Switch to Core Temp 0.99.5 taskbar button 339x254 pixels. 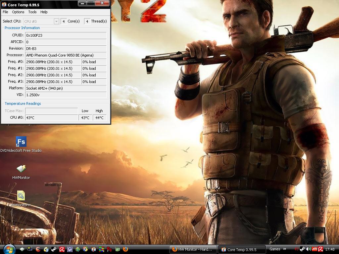click(x=241, y=249)
